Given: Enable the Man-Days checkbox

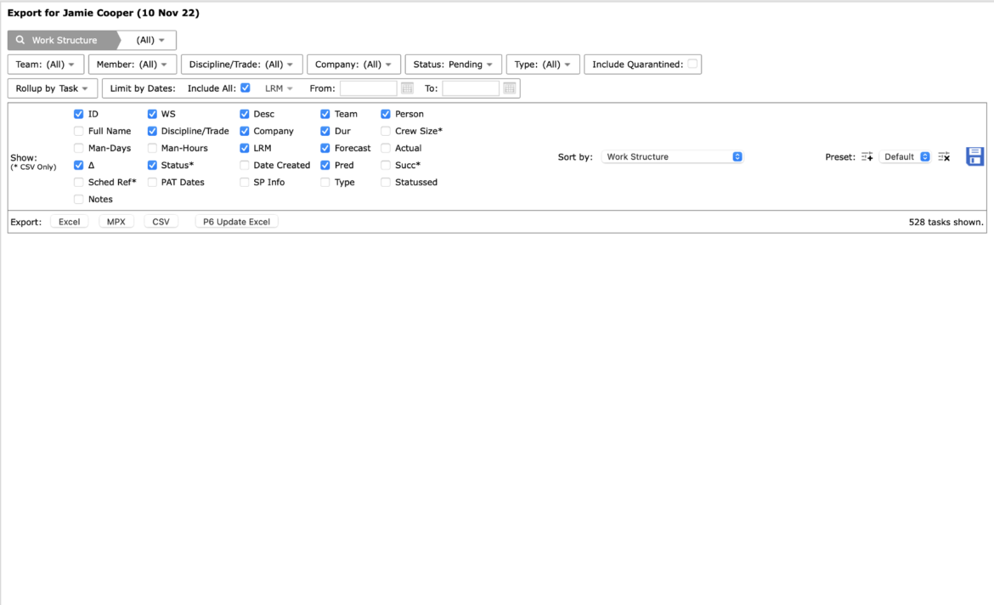Looking at the screenshot, I should click(x=79, y=149).
